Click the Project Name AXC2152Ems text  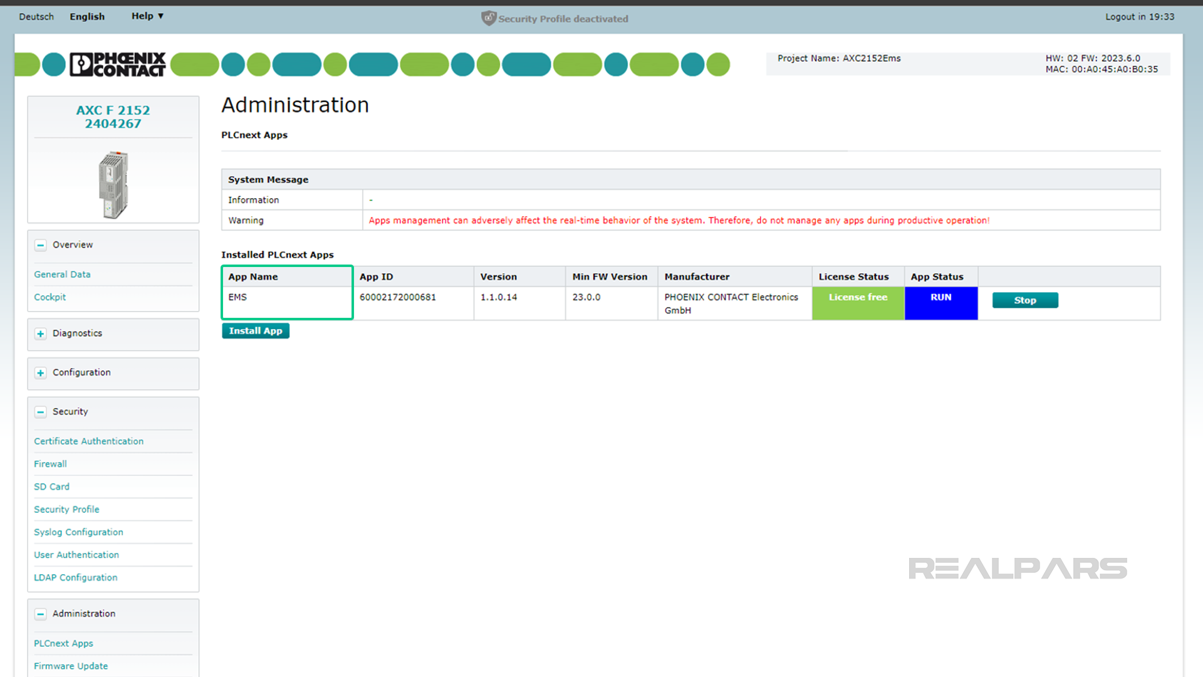(x=839, y=58)
